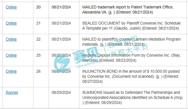
Task: Click the INJUNCTION BOND entry description
Action: tap(131, 76)
